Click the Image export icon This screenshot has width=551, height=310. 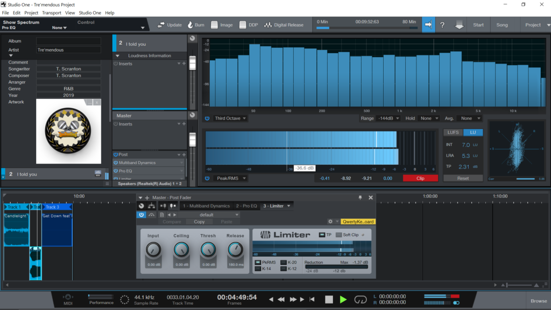(214, 25)
